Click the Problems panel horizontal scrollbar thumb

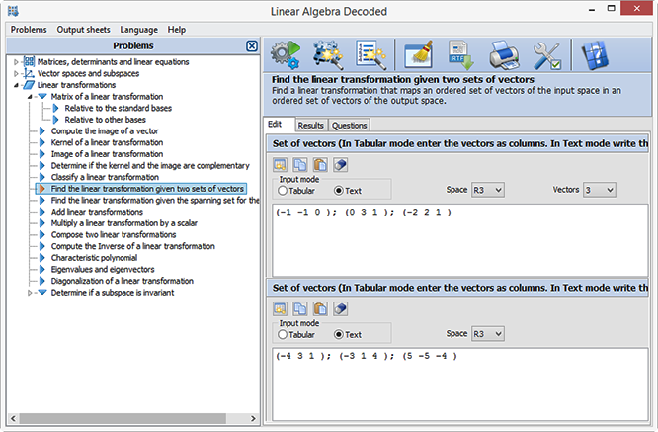(123, 418)
